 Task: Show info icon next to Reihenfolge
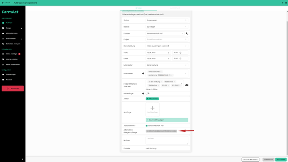pyautogui.click(x=143, y=93)
